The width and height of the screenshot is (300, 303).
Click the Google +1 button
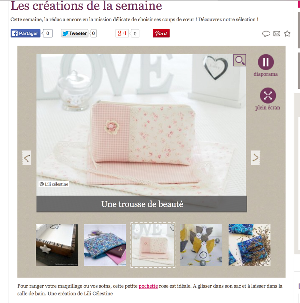pos(122,33)
